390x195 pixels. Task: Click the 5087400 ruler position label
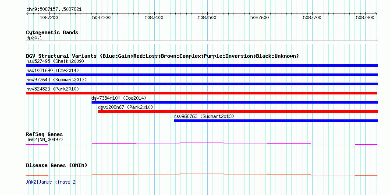point(154,17)
